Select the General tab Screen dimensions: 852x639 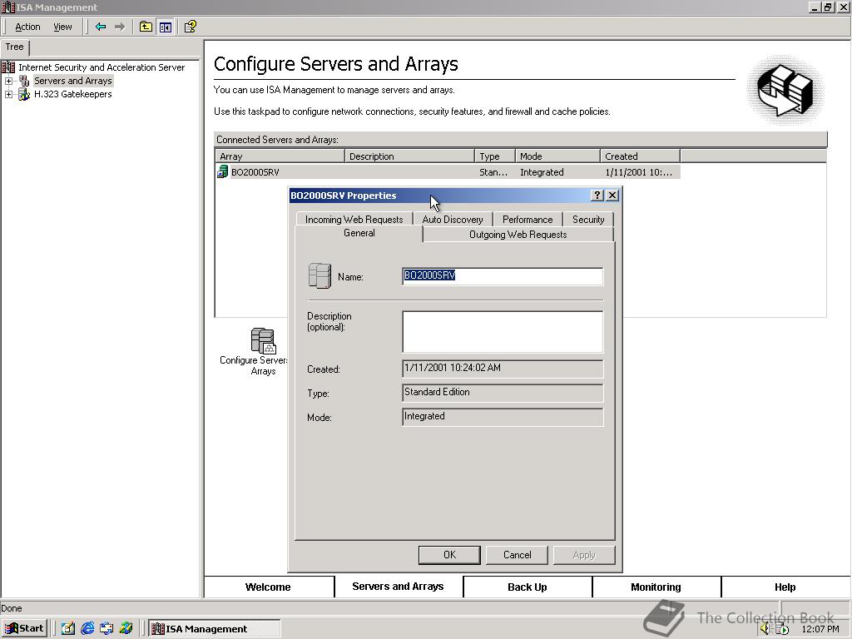pos(359,233)
